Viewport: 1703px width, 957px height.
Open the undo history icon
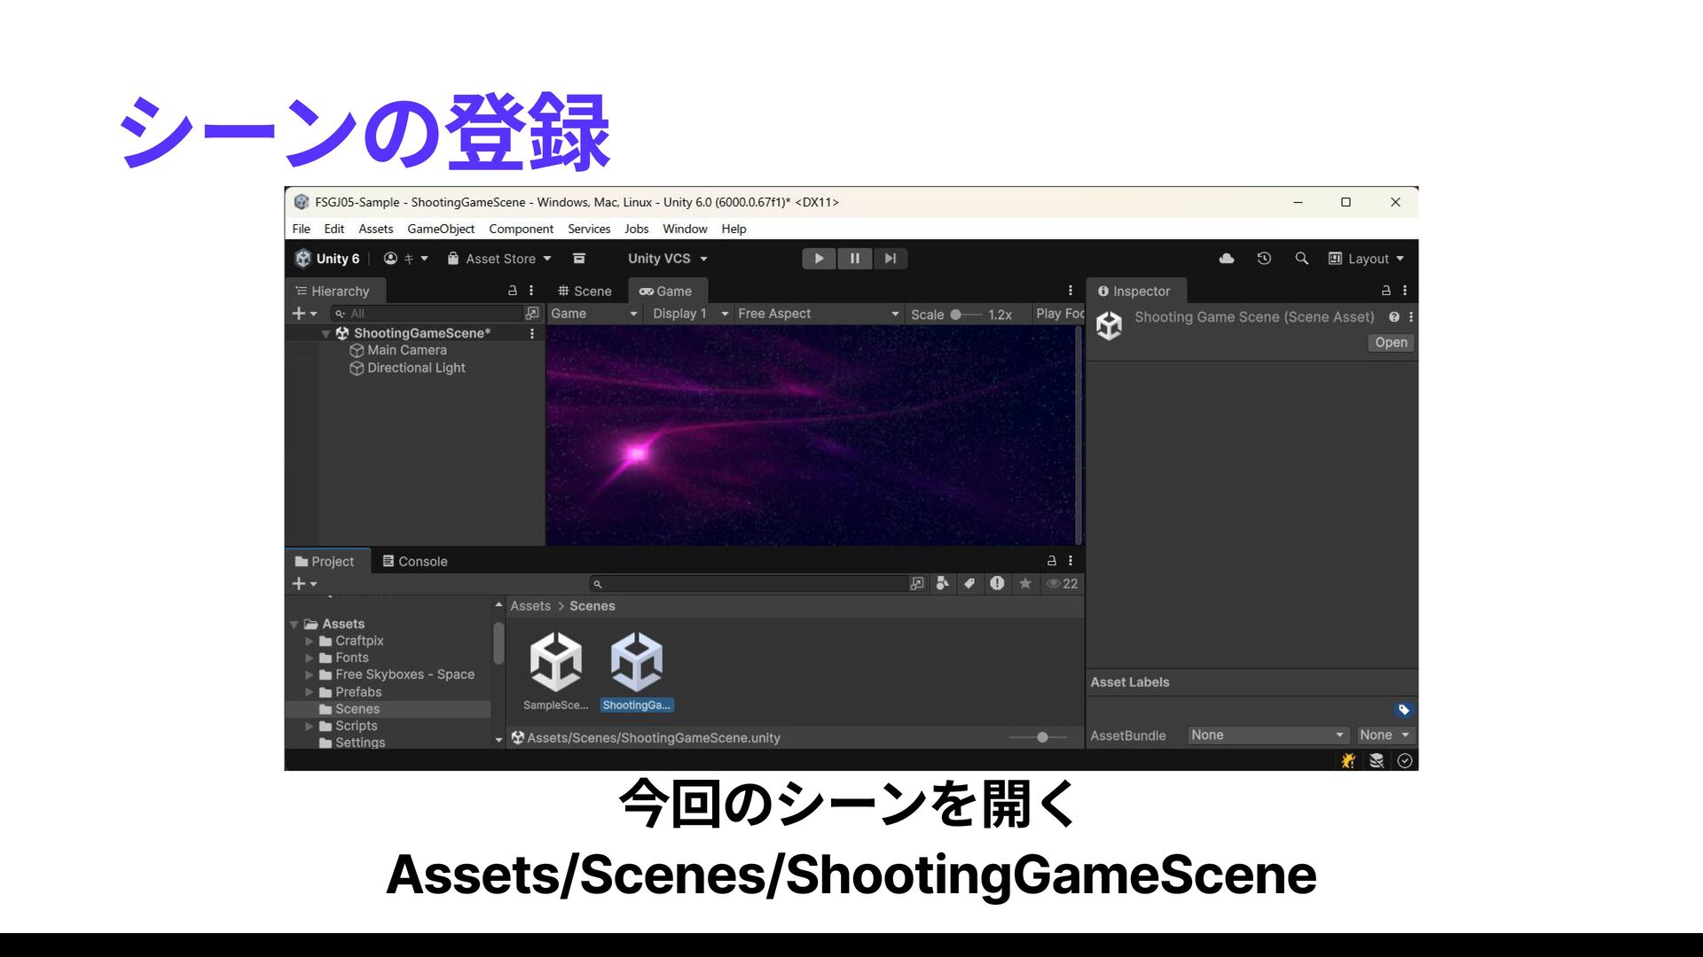[x=1264, y=259]
